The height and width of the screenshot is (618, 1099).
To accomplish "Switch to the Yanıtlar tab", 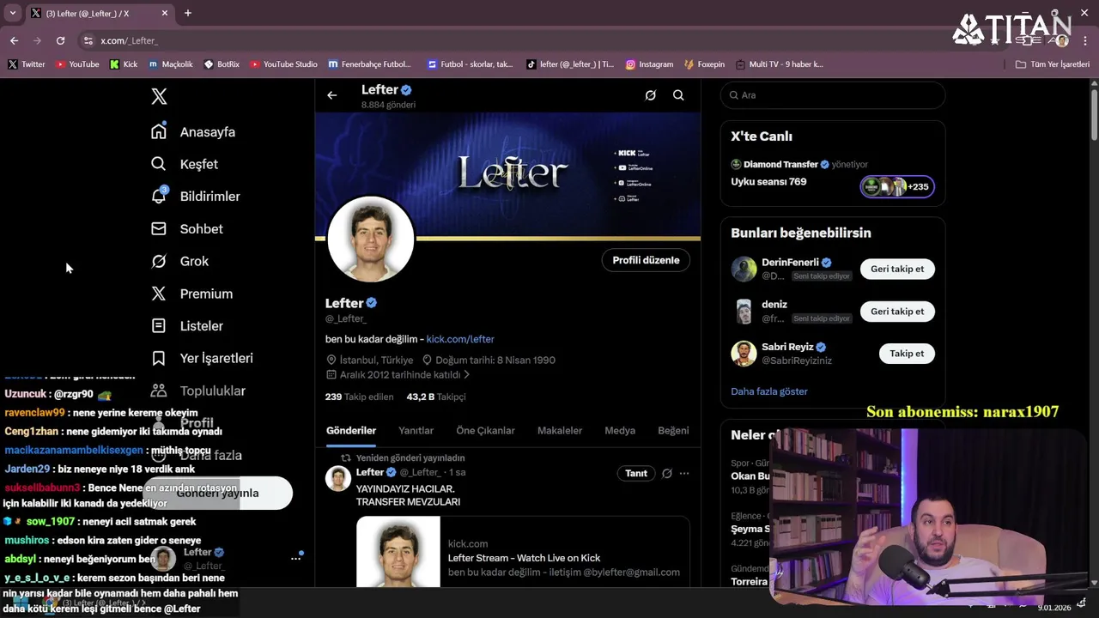I will point(416,431).
